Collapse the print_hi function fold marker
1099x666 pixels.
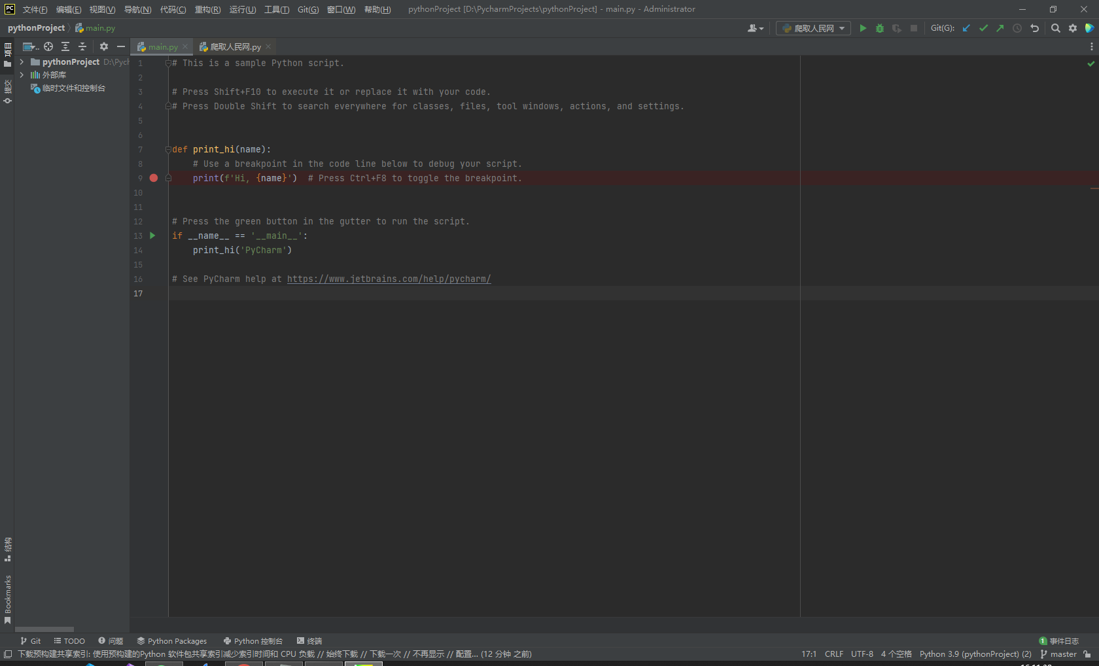click(168, 149)
